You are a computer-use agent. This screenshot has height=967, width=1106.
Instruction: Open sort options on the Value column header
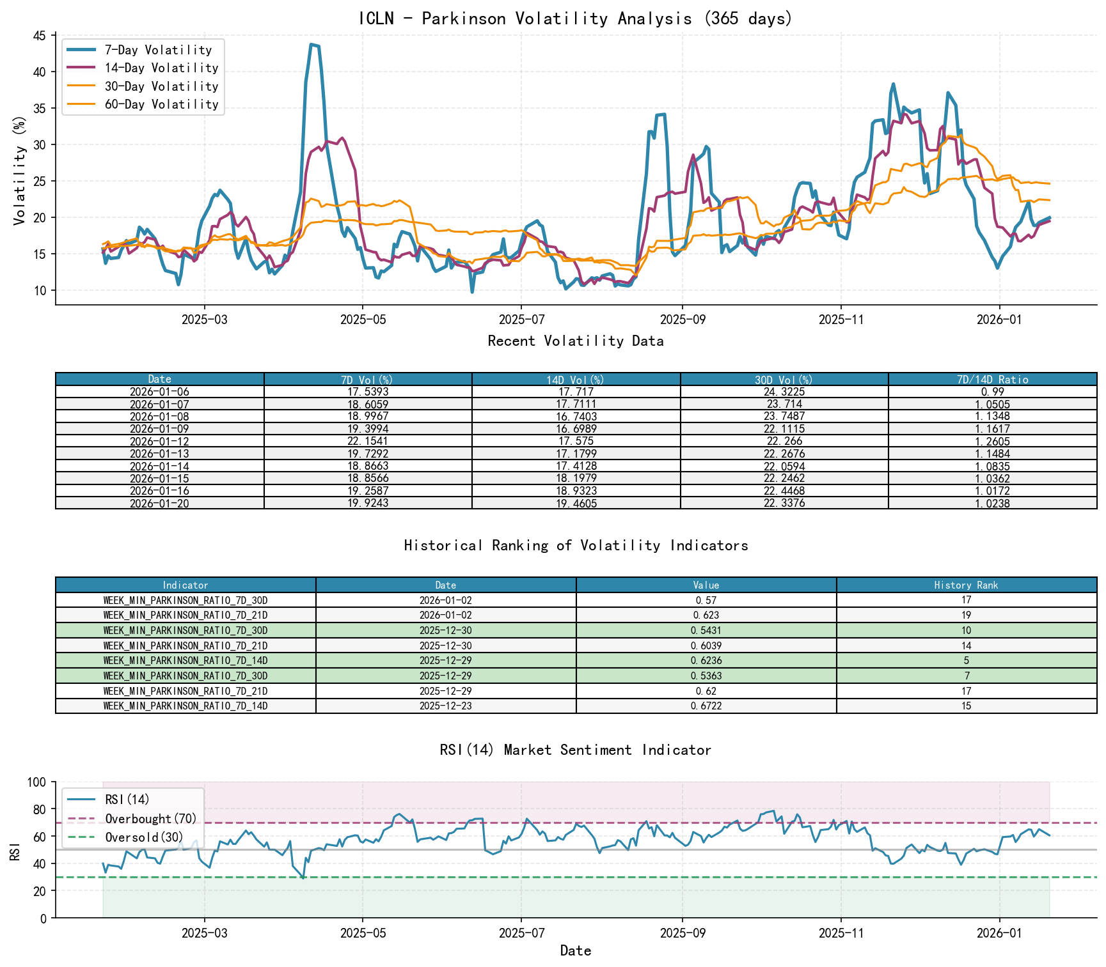tap(705, 585)
